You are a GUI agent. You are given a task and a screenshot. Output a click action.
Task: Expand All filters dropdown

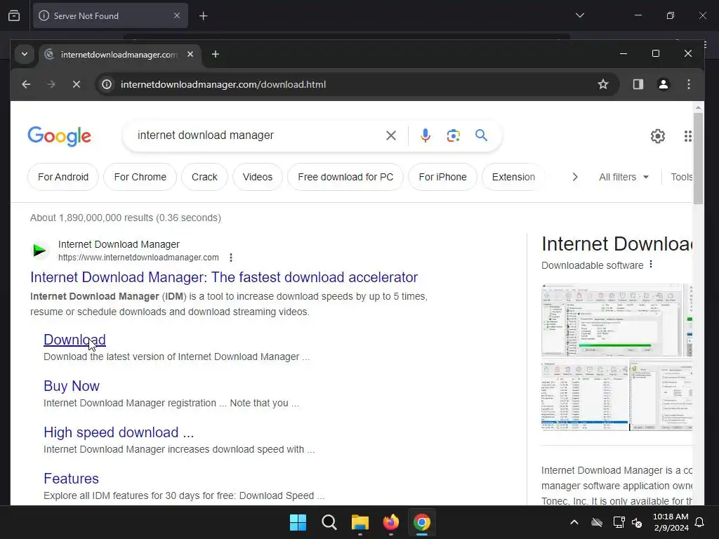coord(624,177)
